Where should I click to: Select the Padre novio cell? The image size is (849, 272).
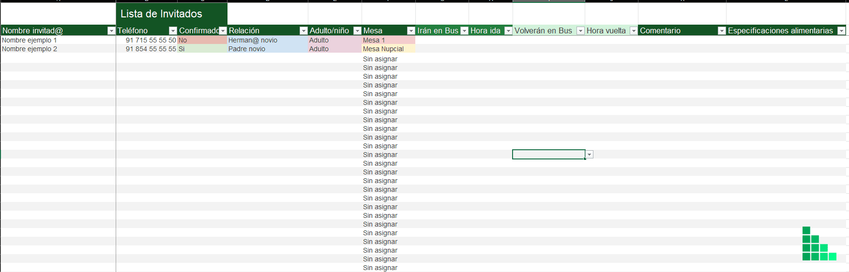tap(268, 49)
